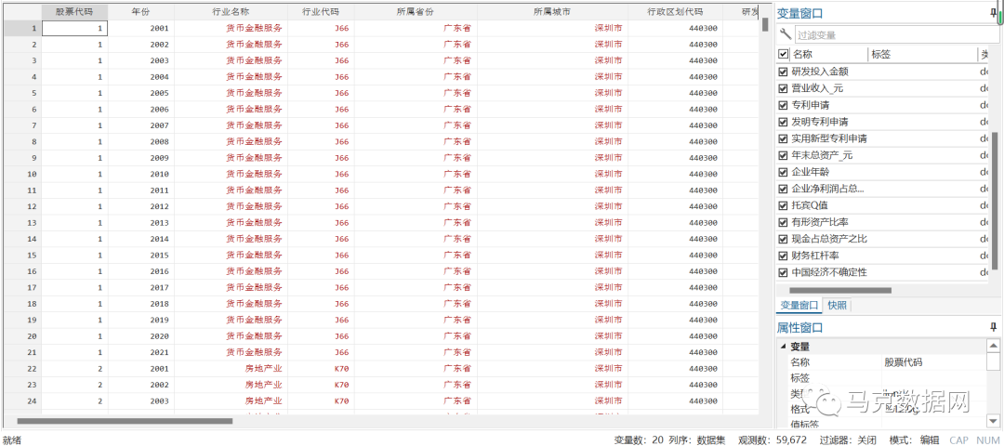
Task: Toggle the 实用新型专利申请 variable checkbox
Action: point(783,138)
